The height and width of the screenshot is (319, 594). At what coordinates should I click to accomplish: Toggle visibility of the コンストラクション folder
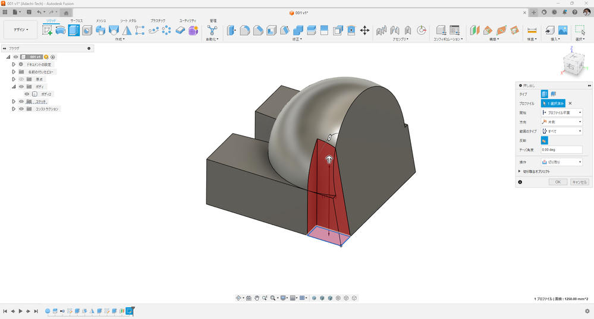click(21, 109)
